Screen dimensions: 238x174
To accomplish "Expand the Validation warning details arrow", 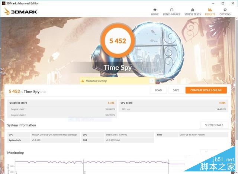I will pyautogui.click(x=152, y=81).
